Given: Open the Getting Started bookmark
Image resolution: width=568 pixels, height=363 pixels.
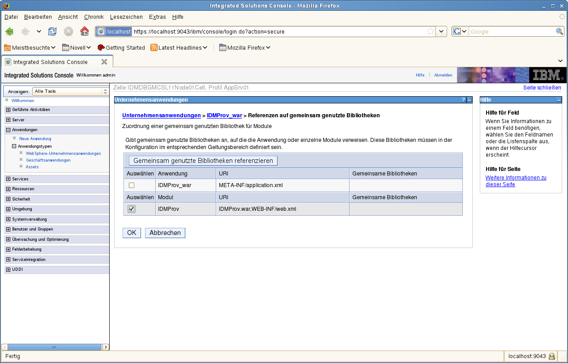Looking at the screenshot, I should (x=121, y=47).
